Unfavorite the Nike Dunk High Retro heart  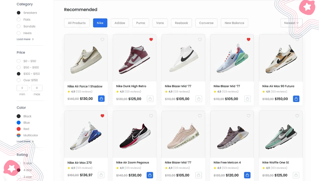tap(151, 39)
